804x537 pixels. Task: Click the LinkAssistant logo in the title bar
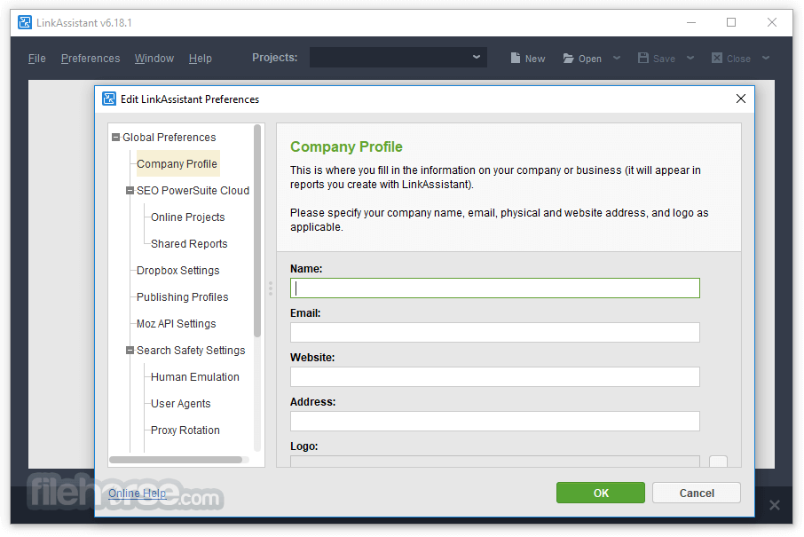[25, 22]
